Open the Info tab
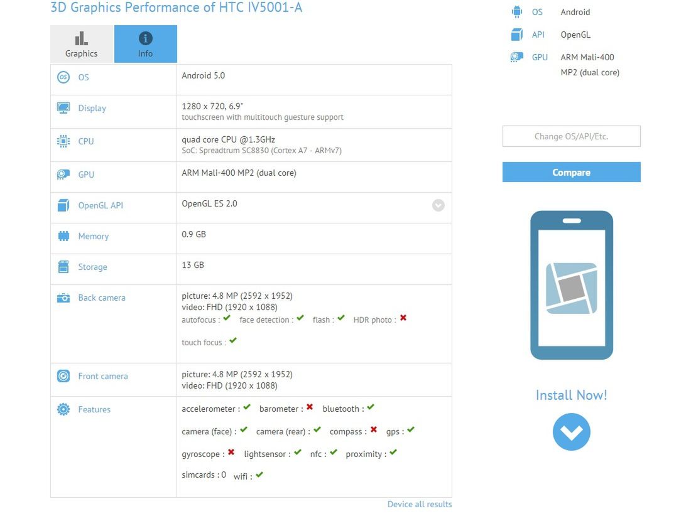This screenshot has height=521, width=691. click(x=146, y=44)
